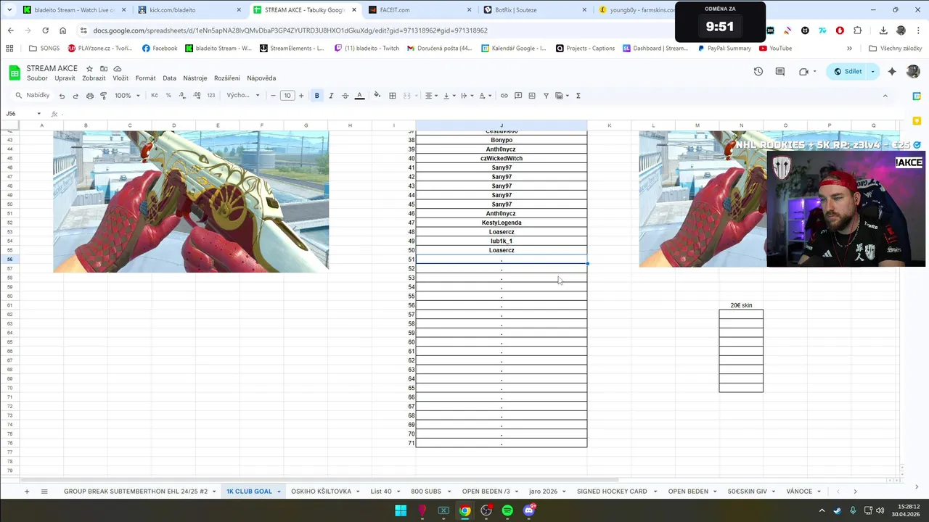Open the Nápověda menu
The image size is (929, 522).
tap(261, 78)
